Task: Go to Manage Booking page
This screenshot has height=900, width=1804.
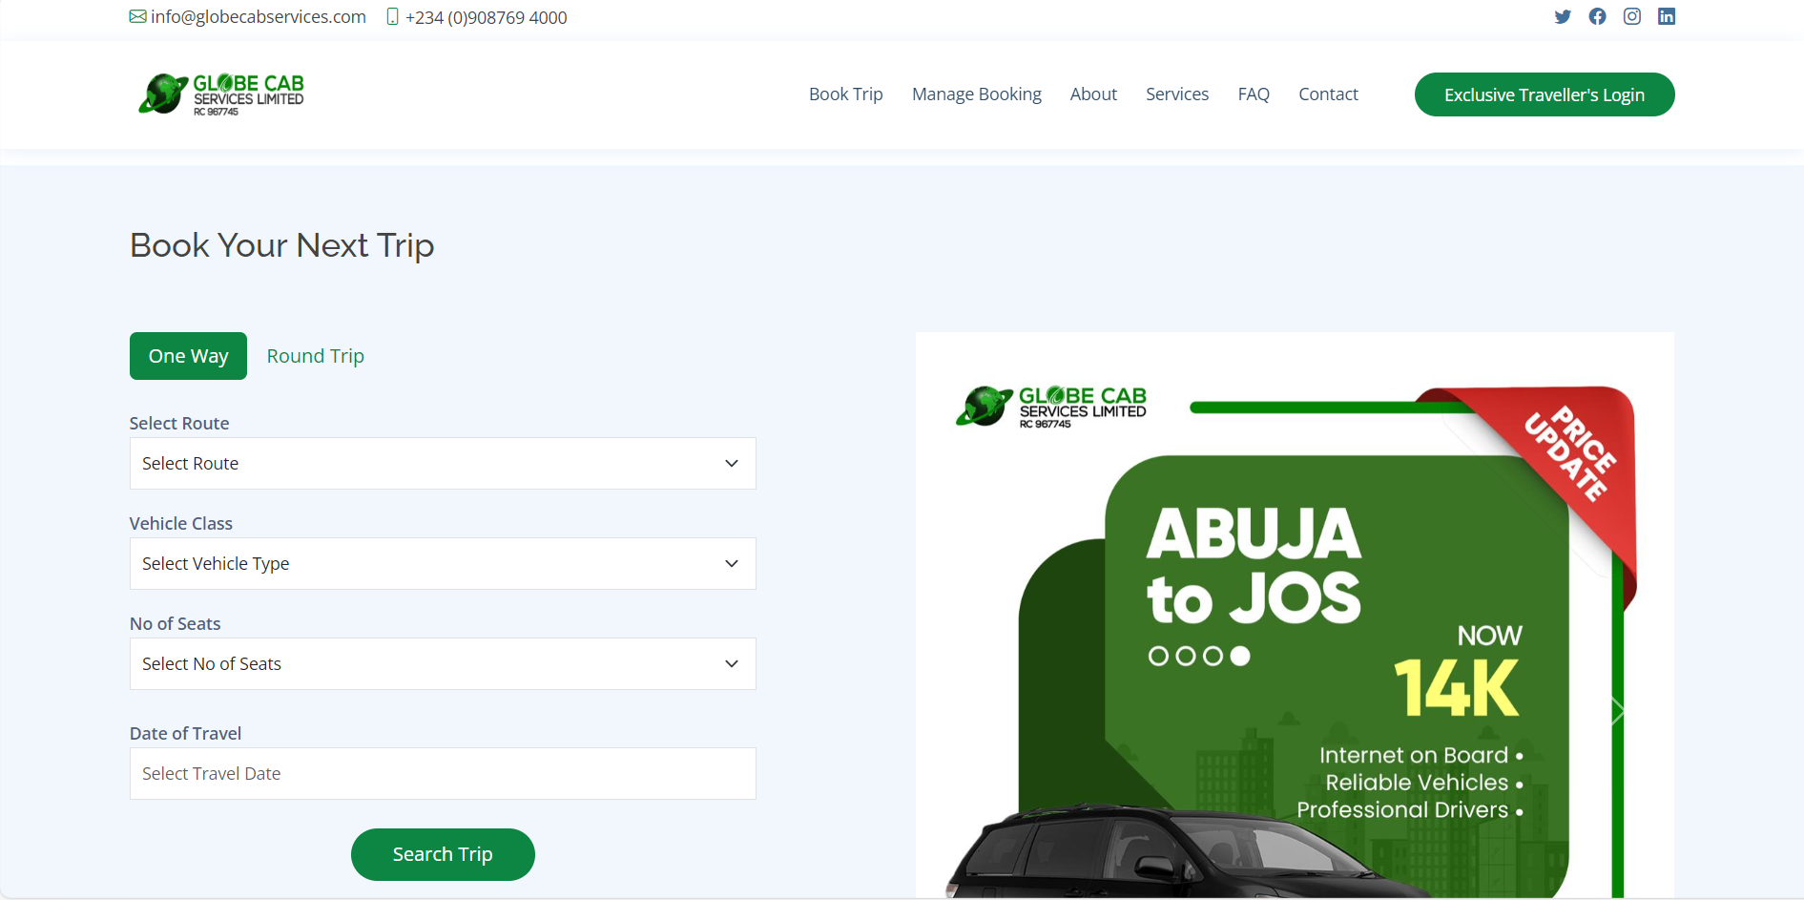Action: [977, 94]
